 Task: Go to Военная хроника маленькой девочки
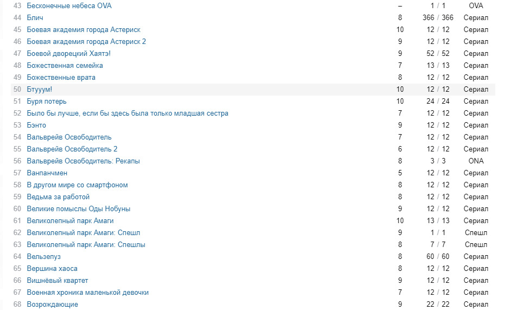87,293
